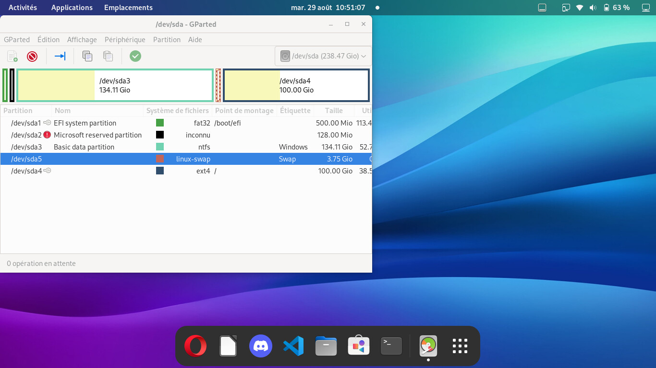The width and height of the screenshot is (656, 368).
Task: Click the ext4 dark blue color swatch
Action: point(160,171)
